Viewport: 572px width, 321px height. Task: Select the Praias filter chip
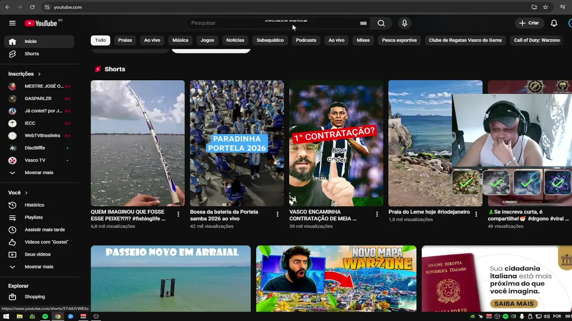tap(125, 40)
